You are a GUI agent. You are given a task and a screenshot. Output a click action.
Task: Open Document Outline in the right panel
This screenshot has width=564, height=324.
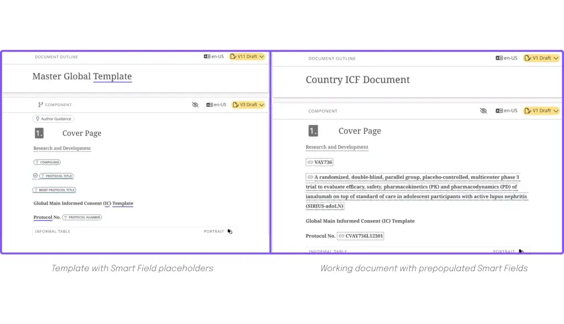(332, 58)
